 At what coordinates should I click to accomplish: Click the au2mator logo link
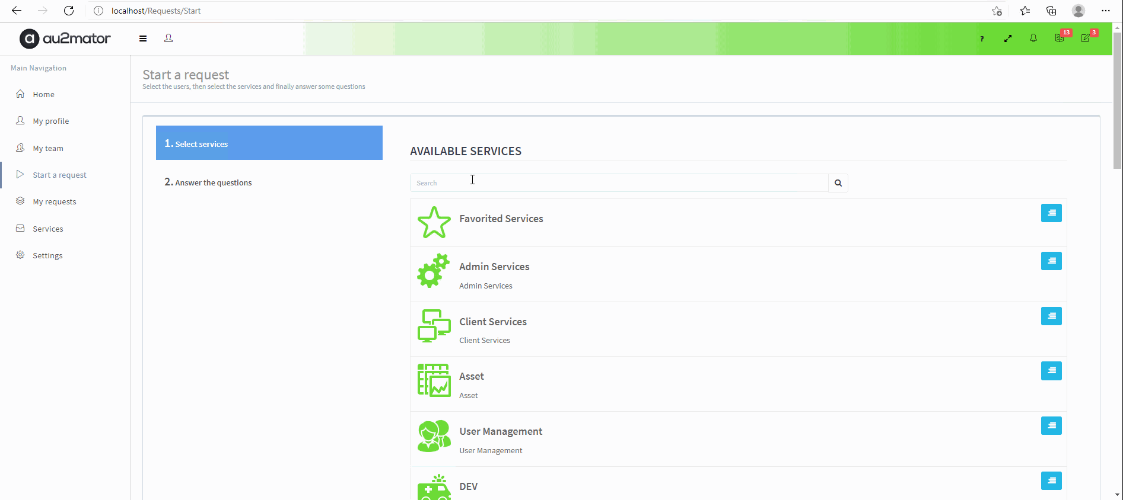[x=65, y=39]
